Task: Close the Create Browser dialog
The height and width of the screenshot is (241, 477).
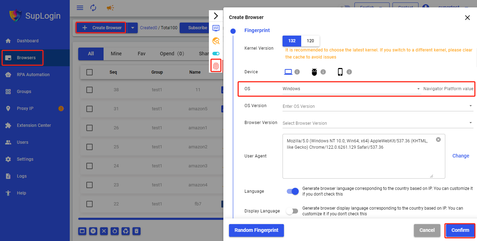Action: click(x=467, y=18)
